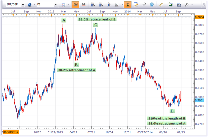Click the 0.7800 price axis value
Image resolution: width=208 pixels, height=137 pixels.
[x=200, y=115]
